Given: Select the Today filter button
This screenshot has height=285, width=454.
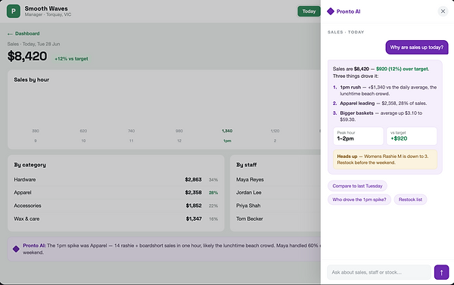Looking at the screenshot, I should (309, 11).
